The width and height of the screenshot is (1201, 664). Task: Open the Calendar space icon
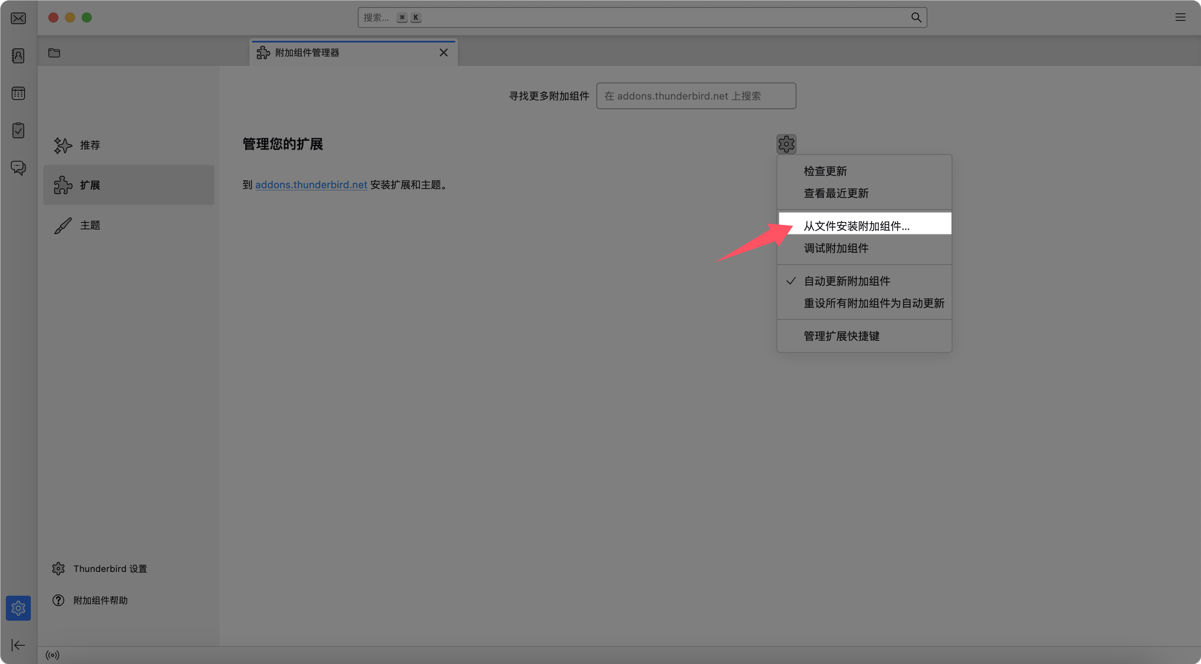[x=18, y=93]
